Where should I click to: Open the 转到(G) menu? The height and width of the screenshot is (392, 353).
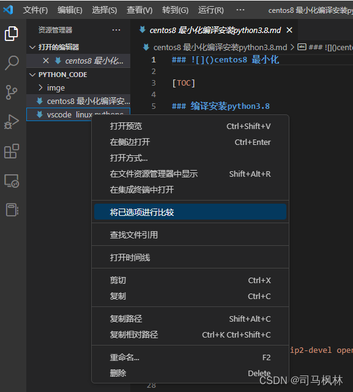coord(175,10)
